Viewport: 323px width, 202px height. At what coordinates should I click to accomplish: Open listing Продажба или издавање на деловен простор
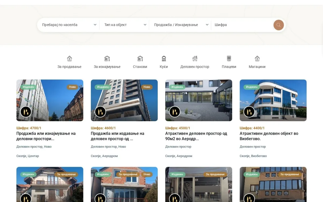[118, 136]
